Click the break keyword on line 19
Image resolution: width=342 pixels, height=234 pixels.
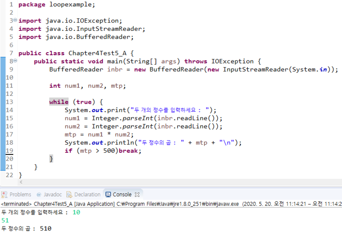pos(128,151)
